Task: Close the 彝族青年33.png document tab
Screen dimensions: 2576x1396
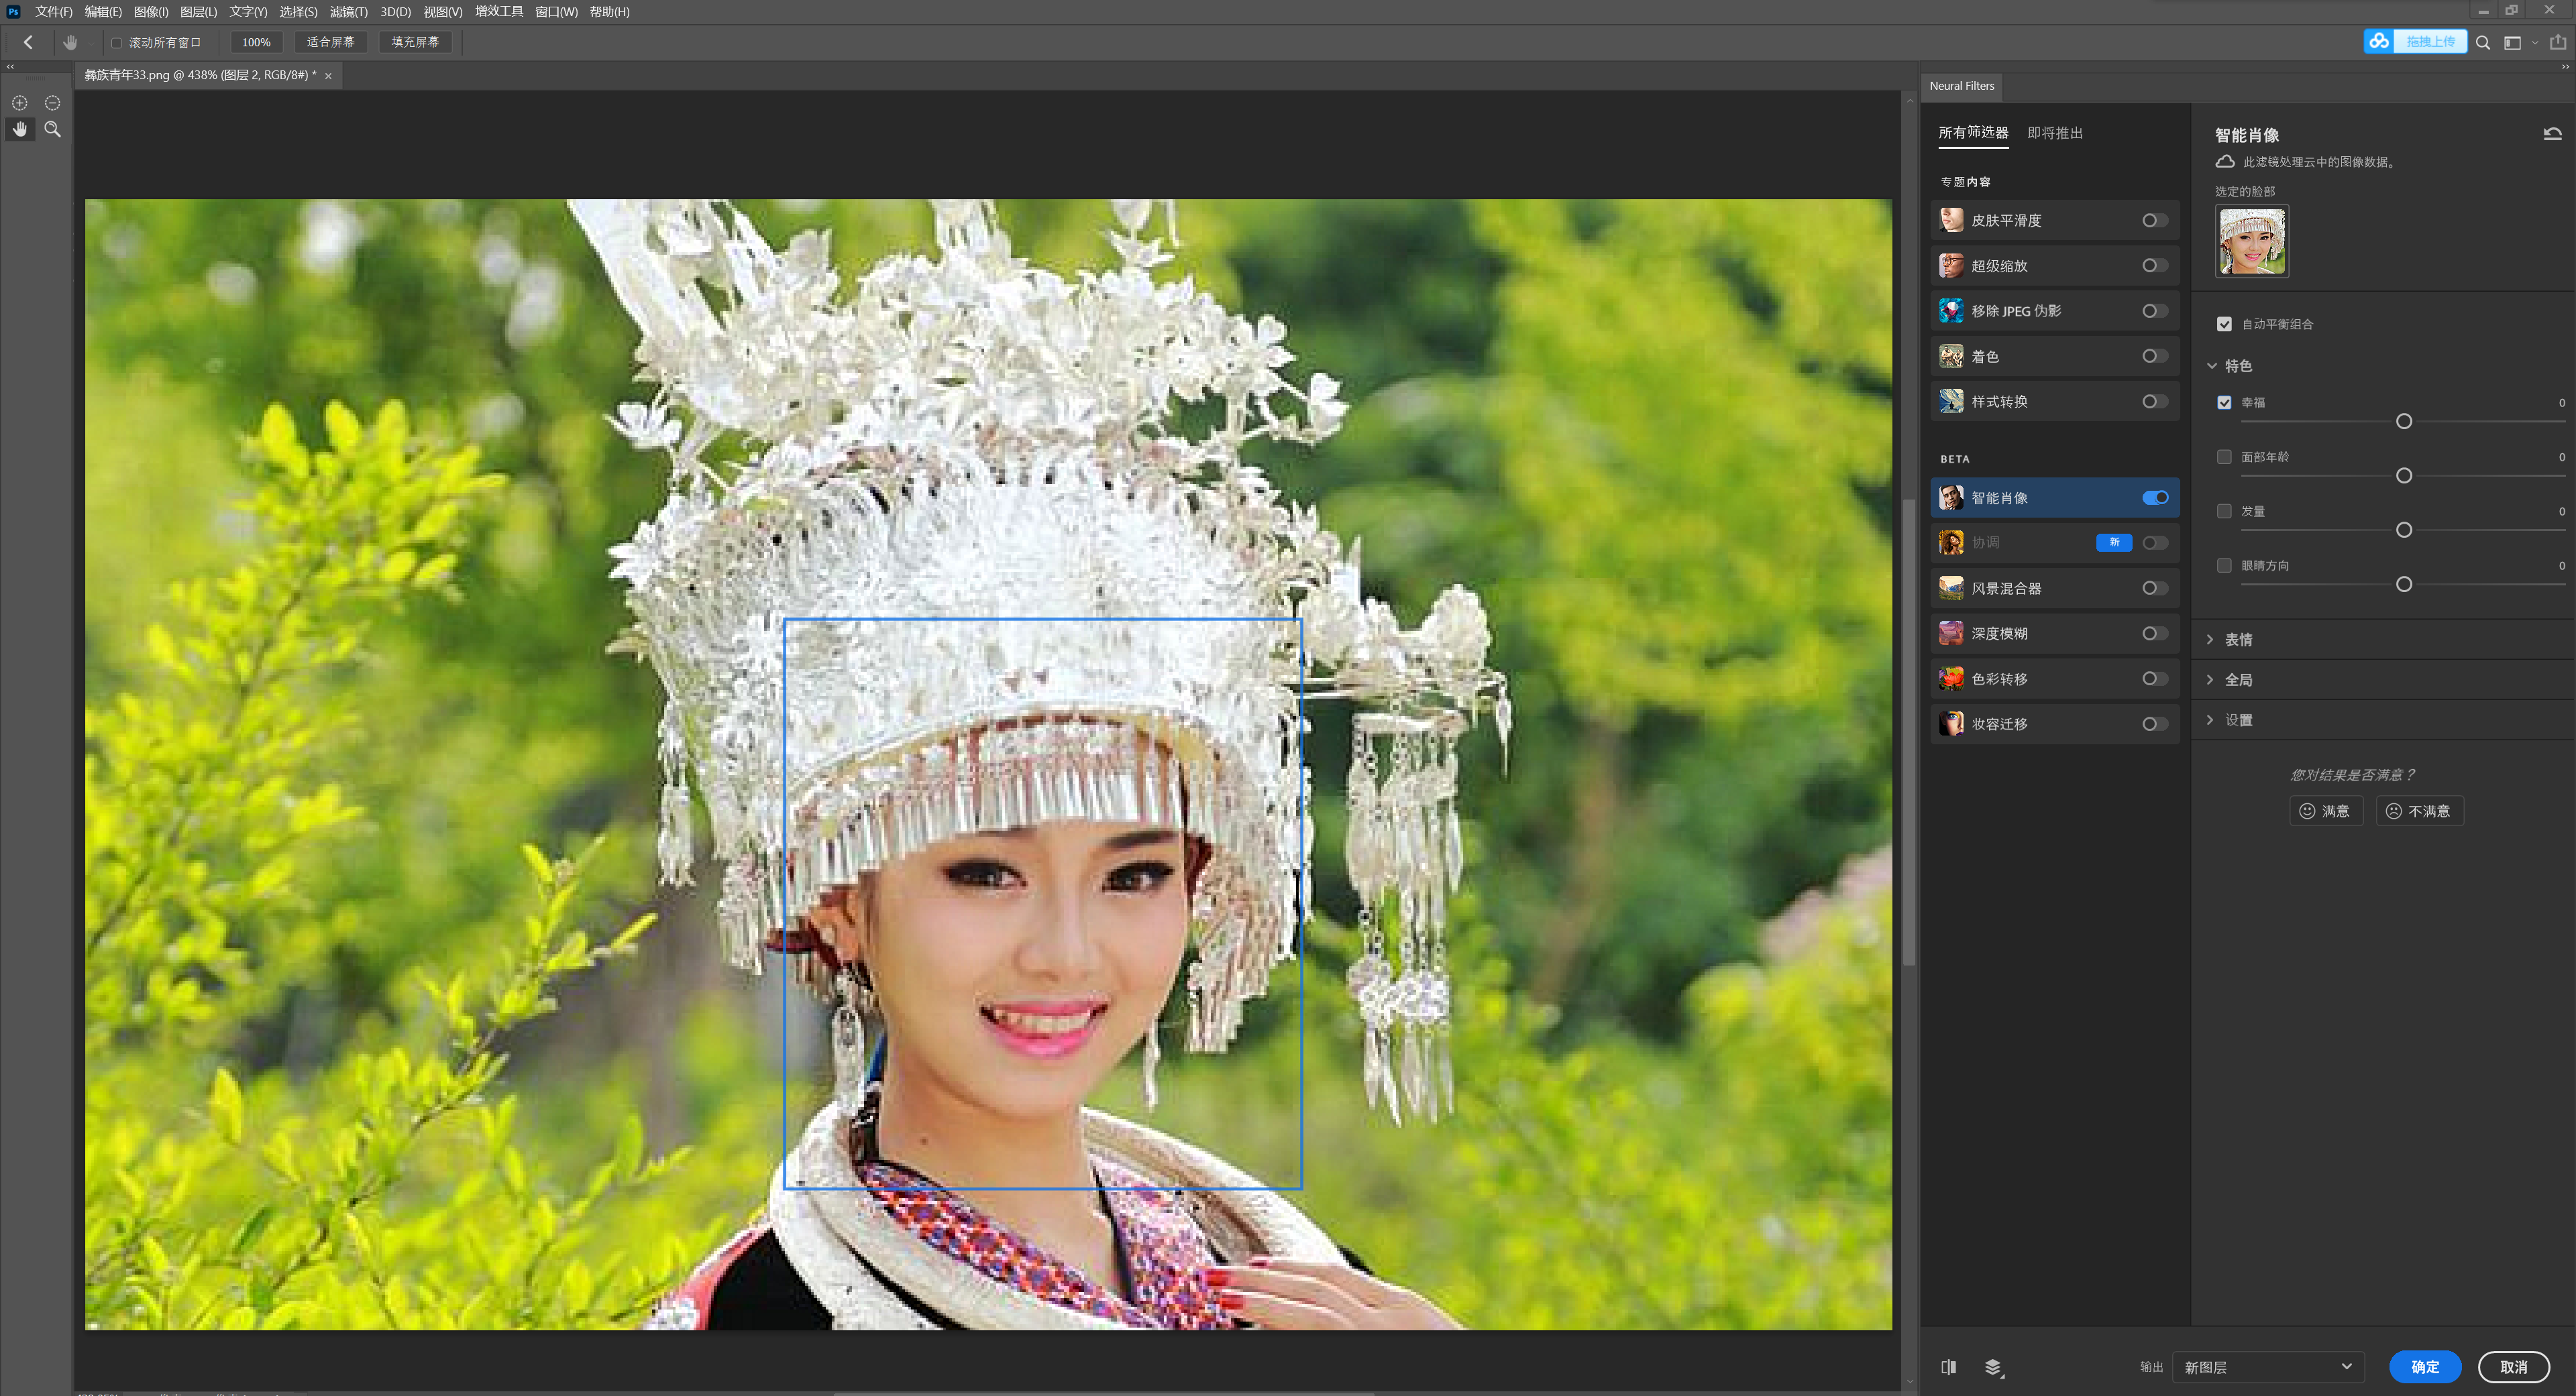Action: coord(328,76)
